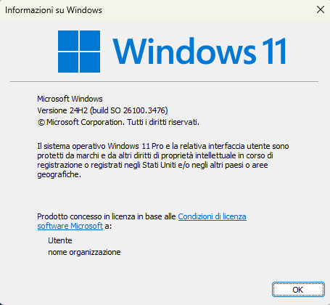330x305 pixels.
Task: Close the Informazioni su Windows dialog
Action: pyautogui.click(x=321, y=9)
